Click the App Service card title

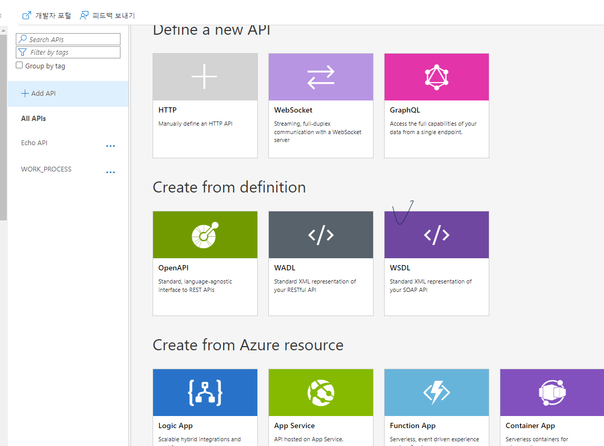click(294, 426)
